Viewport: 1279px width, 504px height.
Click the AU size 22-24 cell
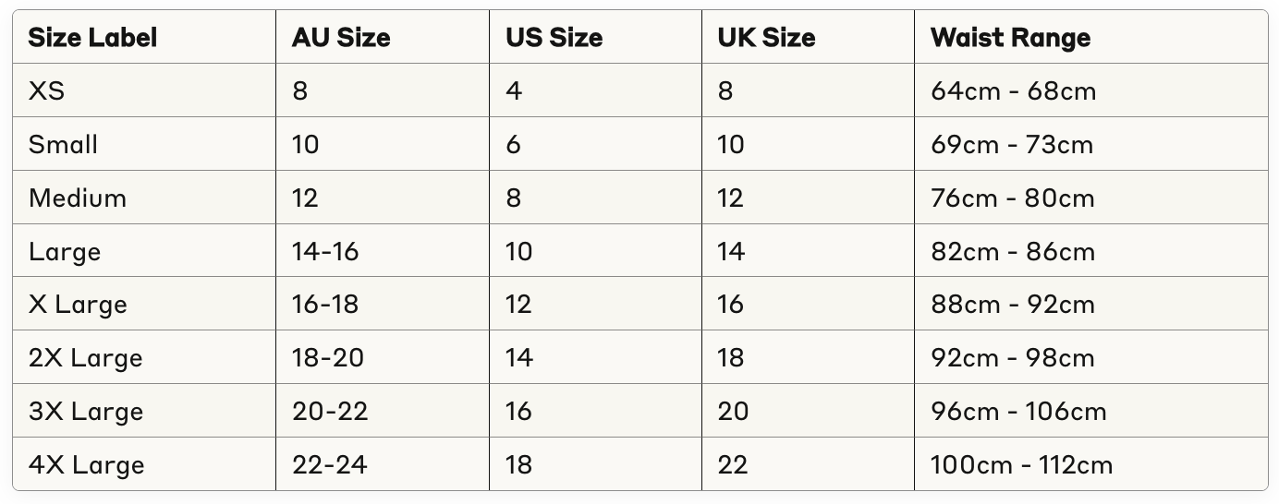coord(329,464)
